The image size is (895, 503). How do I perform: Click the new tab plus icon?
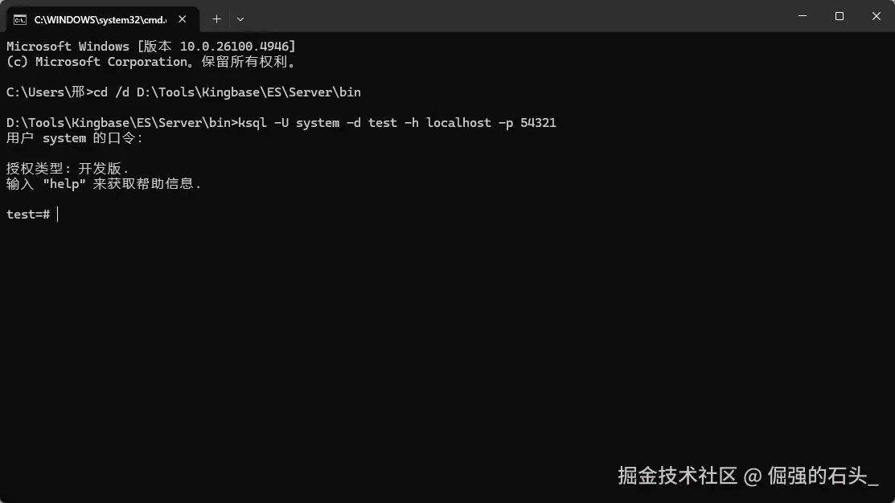pos(216,18)
